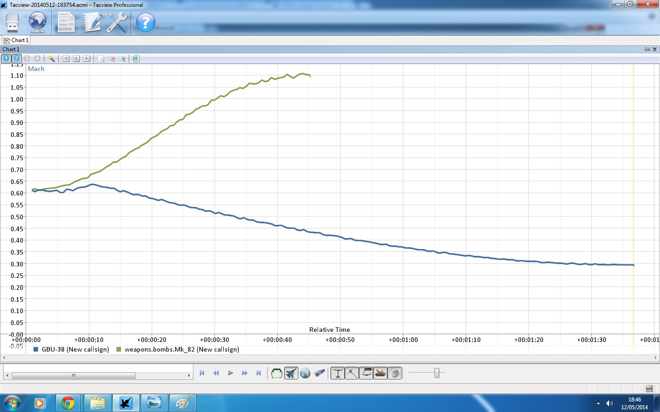Open the notepad with pen icon
This screenshot has height=412, width=660.
[92, 22]
